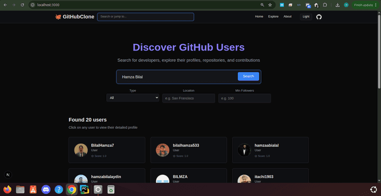Open the bilalhamza533 user card

[x=188, y=150]
